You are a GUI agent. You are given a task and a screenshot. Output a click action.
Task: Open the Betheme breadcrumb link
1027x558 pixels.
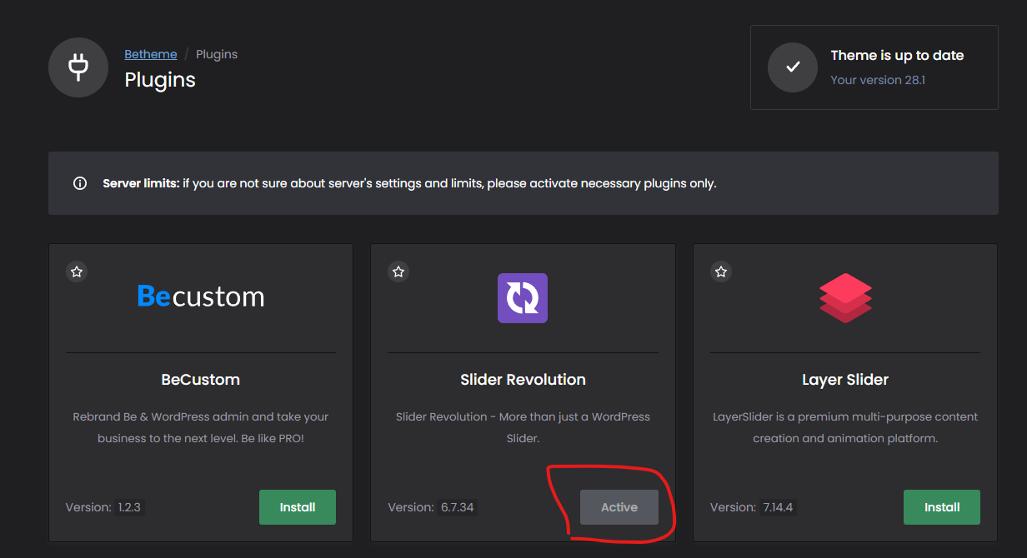click(x=151, y=54)
